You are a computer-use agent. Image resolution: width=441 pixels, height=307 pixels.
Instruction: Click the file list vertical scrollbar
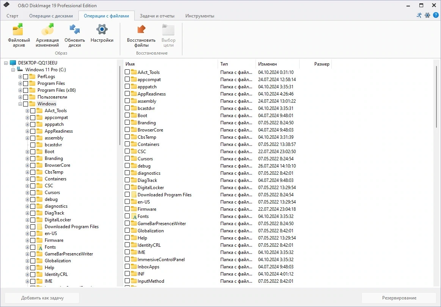tap(436, 96)
